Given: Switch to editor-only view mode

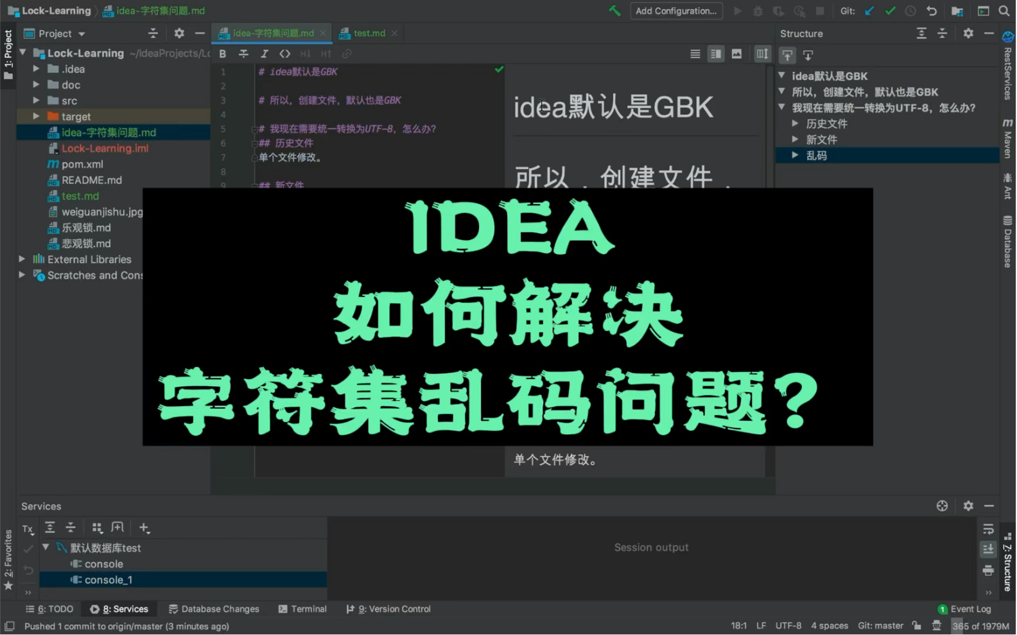Looking at the screenshot, I should point(695,54).
